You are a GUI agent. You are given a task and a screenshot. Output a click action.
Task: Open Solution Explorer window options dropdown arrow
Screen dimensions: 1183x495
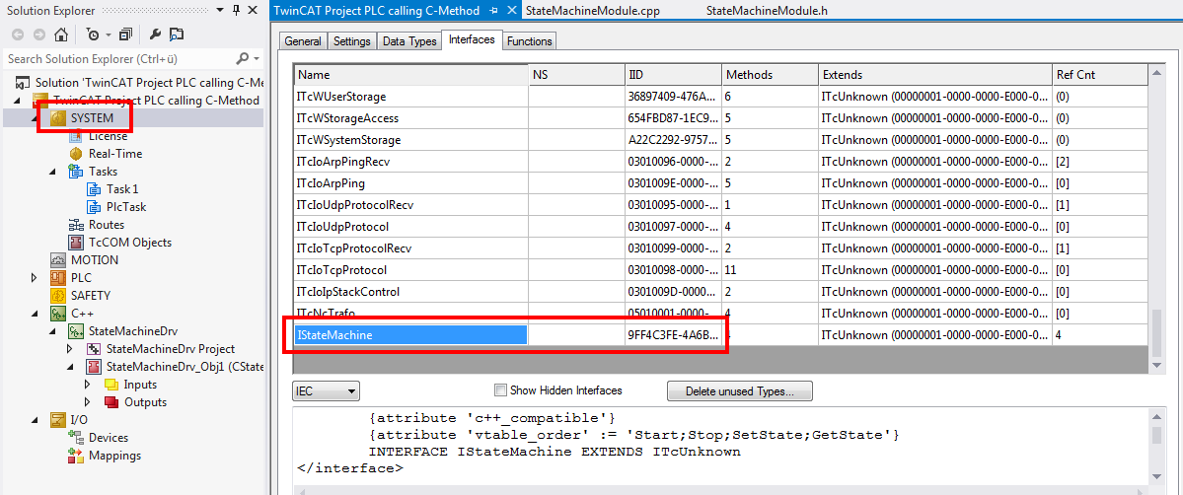click(x=220, y=10)
